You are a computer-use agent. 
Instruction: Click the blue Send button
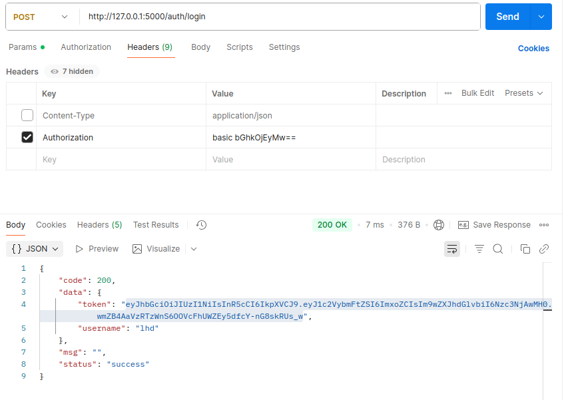(x=507, y=17)
